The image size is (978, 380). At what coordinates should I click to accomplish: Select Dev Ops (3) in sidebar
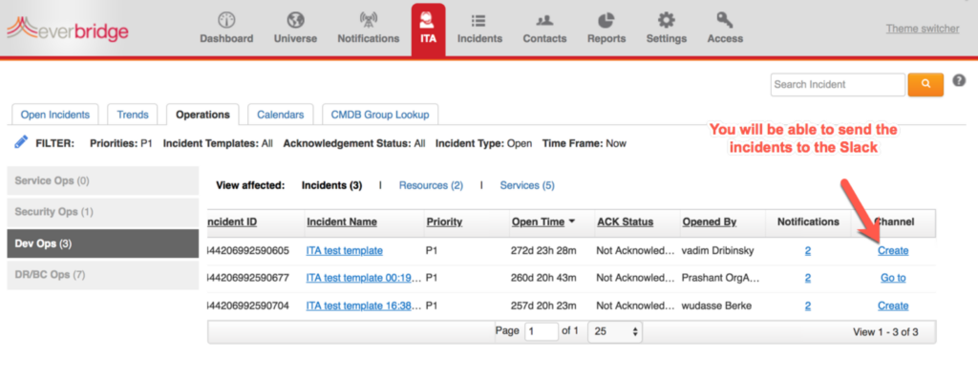[103, 243]
